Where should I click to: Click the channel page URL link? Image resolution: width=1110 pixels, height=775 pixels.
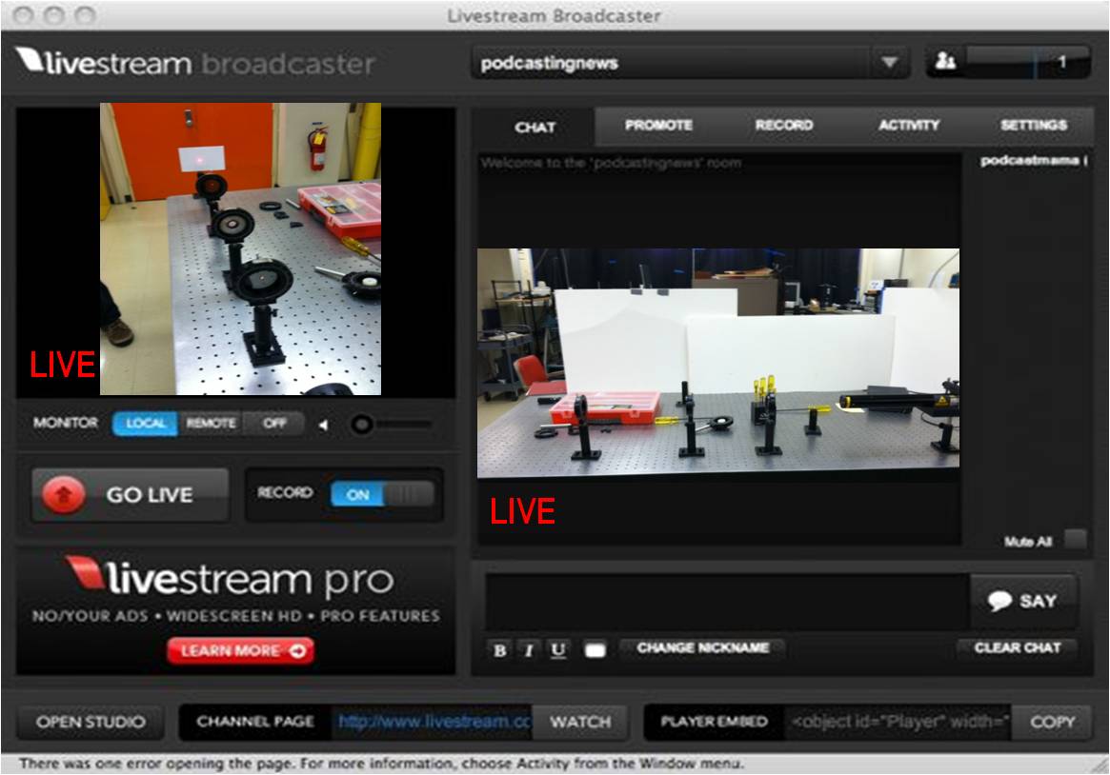[x=434, y=722]
